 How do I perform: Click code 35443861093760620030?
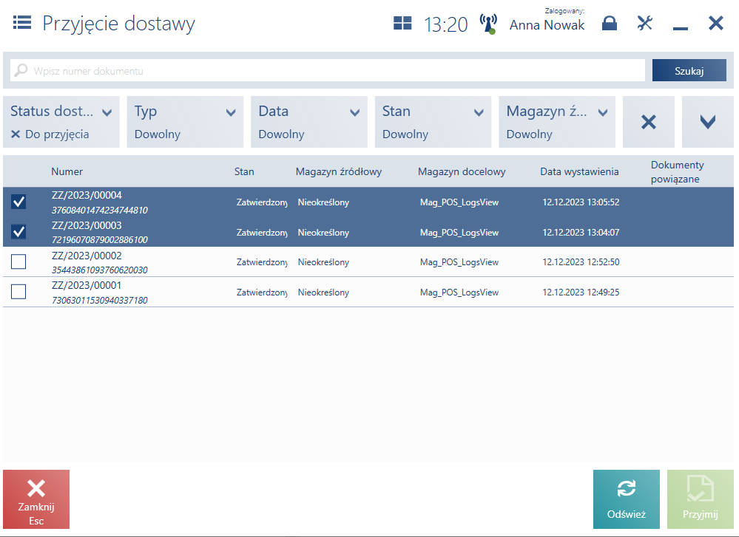99,270
